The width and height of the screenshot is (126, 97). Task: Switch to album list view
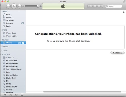coord(93,6)
